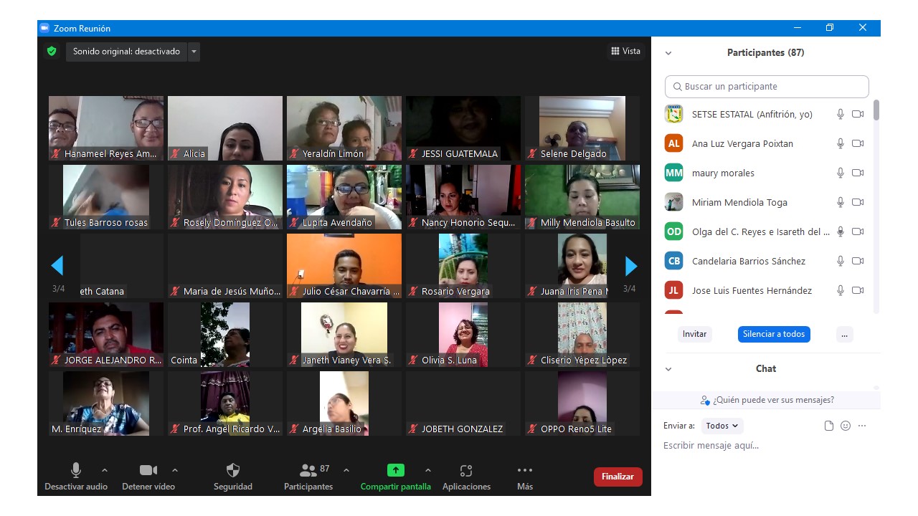Open ¿Quién puede ver sus mensajes? link
Image resolution: width=918 pixels, height=516 pixels.
click(x=767, y=400)
